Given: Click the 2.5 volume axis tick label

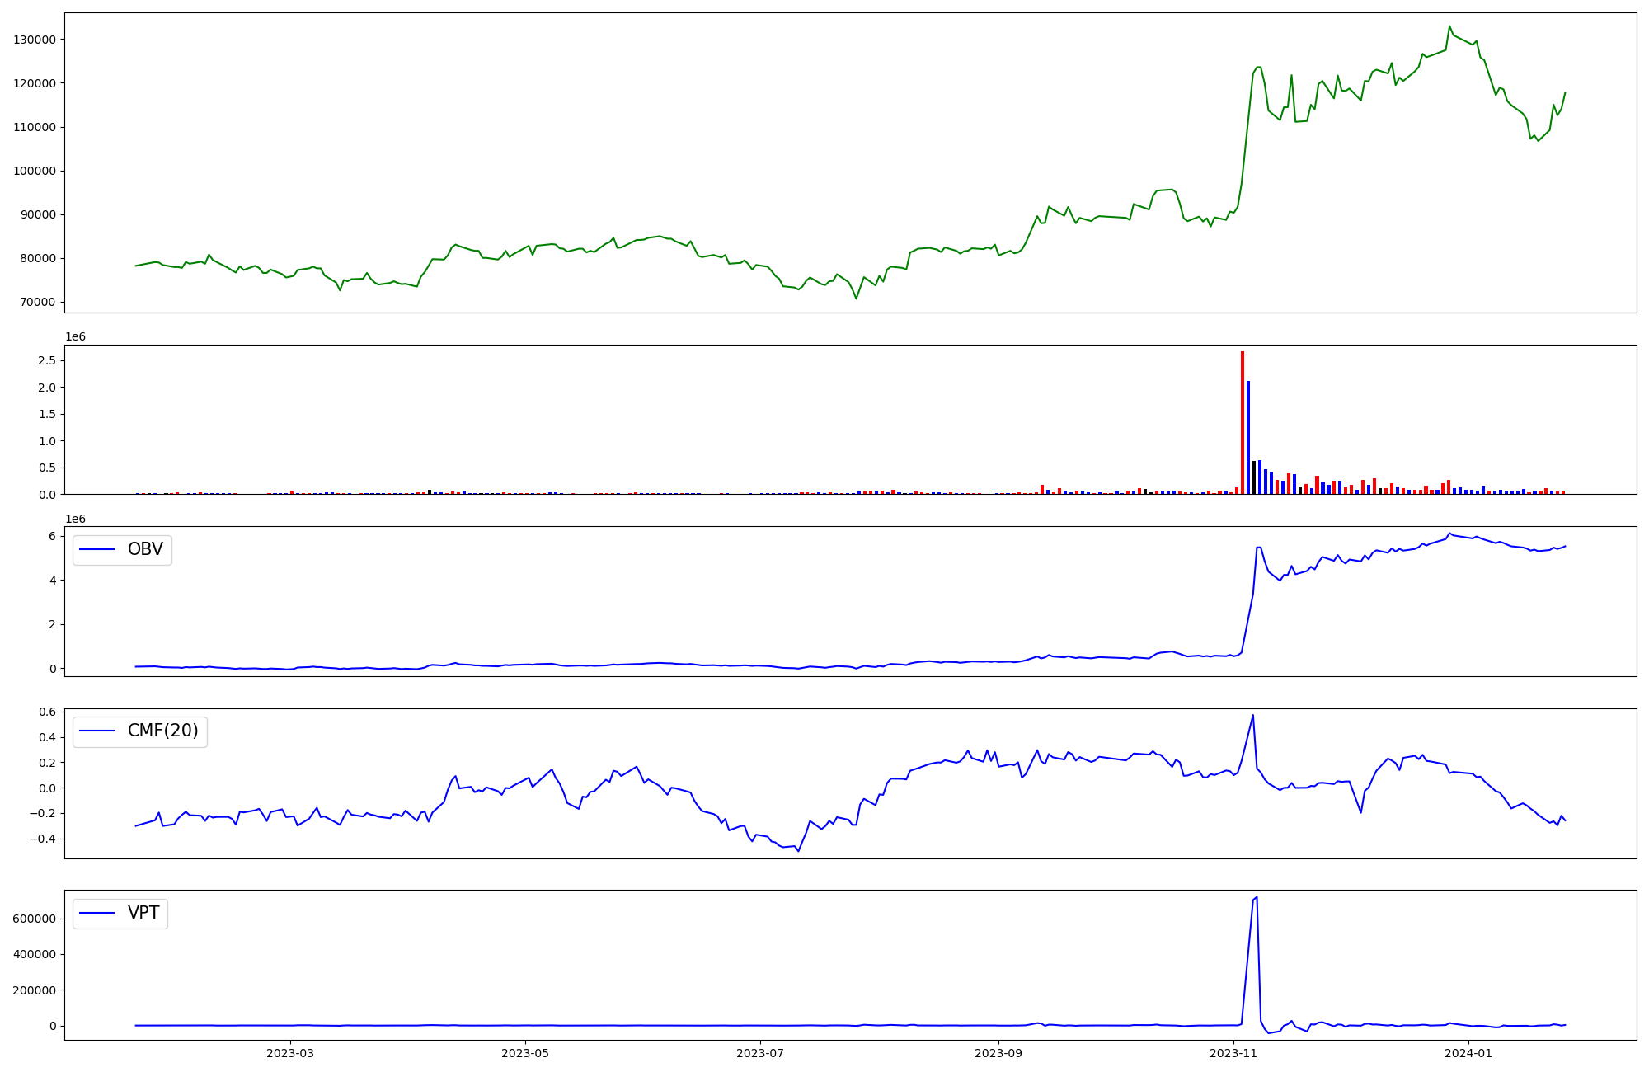Looking at the screenshot, I should coord(46,360).
